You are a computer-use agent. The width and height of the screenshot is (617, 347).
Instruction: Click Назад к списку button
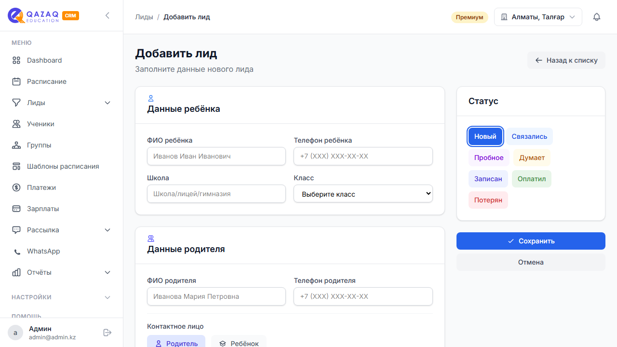pos(566,60)
